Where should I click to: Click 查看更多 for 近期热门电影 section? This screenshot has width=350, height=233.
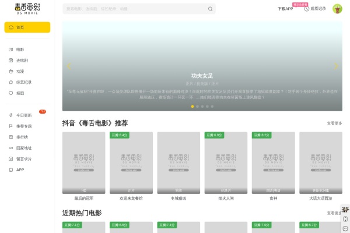click(334, 213)
